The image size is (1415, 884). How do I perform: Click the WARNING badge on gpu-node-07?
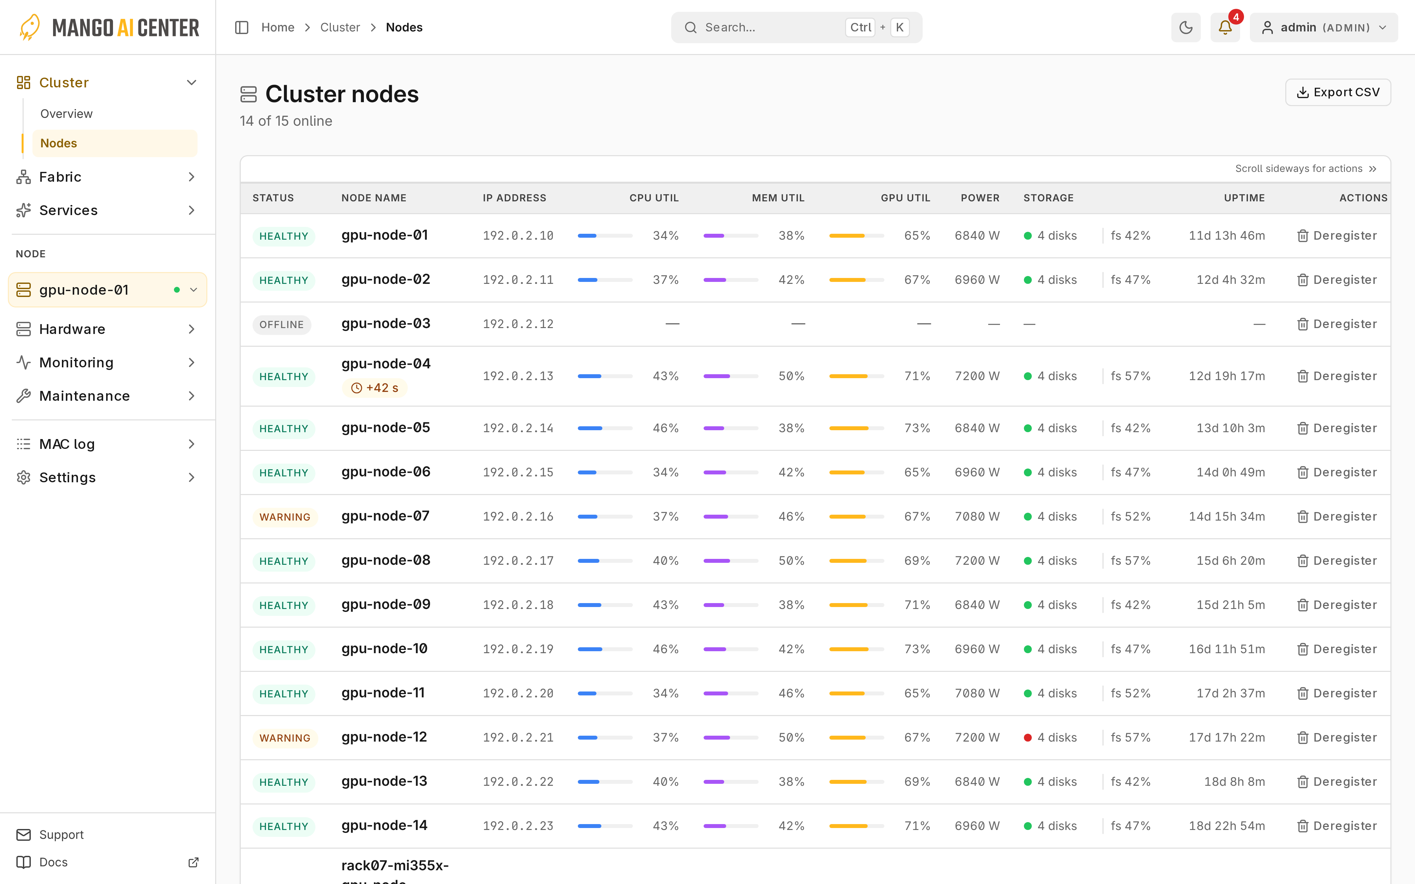pos(285,517)
